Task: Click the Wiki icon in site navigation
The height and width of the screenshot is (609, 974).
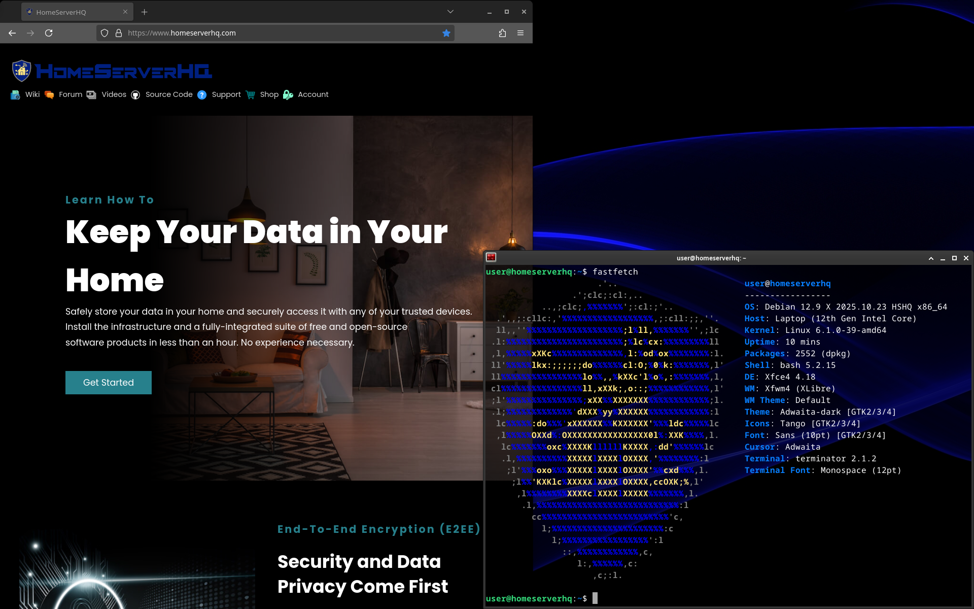Action: tap(15, 95)
